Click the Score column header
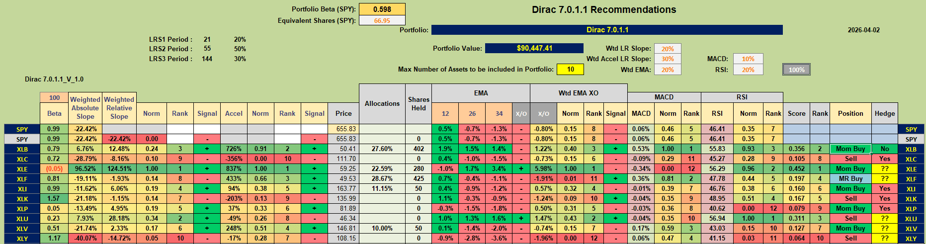The width and height of the screenshot is (926, 244). pos(796,113)
